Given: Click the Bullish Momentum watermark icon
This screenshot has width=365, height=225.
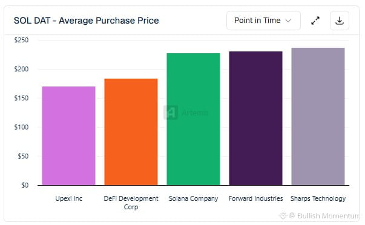Looking at the screenshot, I should [283, 215].
